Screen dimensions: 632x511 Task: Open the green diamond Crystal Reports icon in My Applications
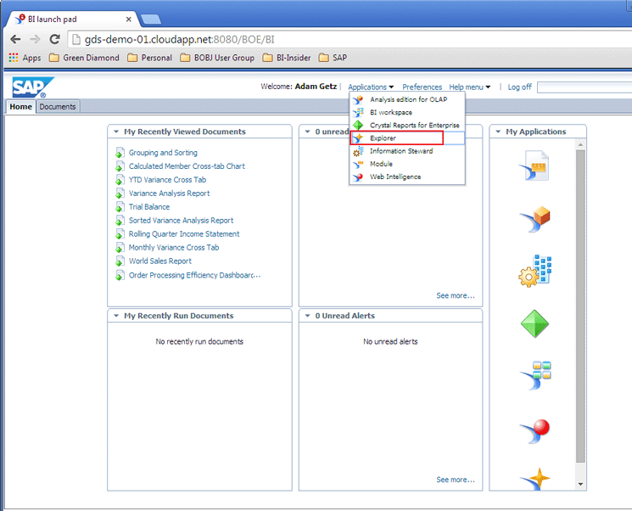(534, 323)
